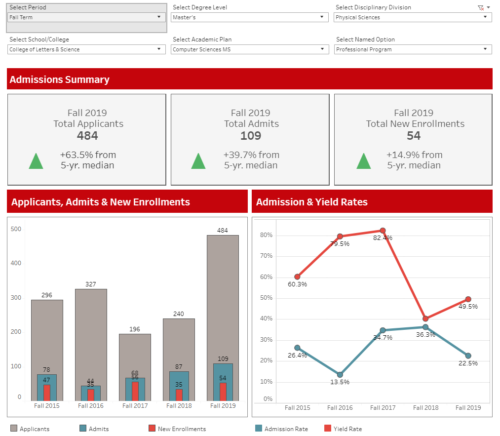Image resolution: width=500 pixels, height=436 pixels.
Task: Click green up triangle in Total Admits card
Action: click(x=198, y=161)
